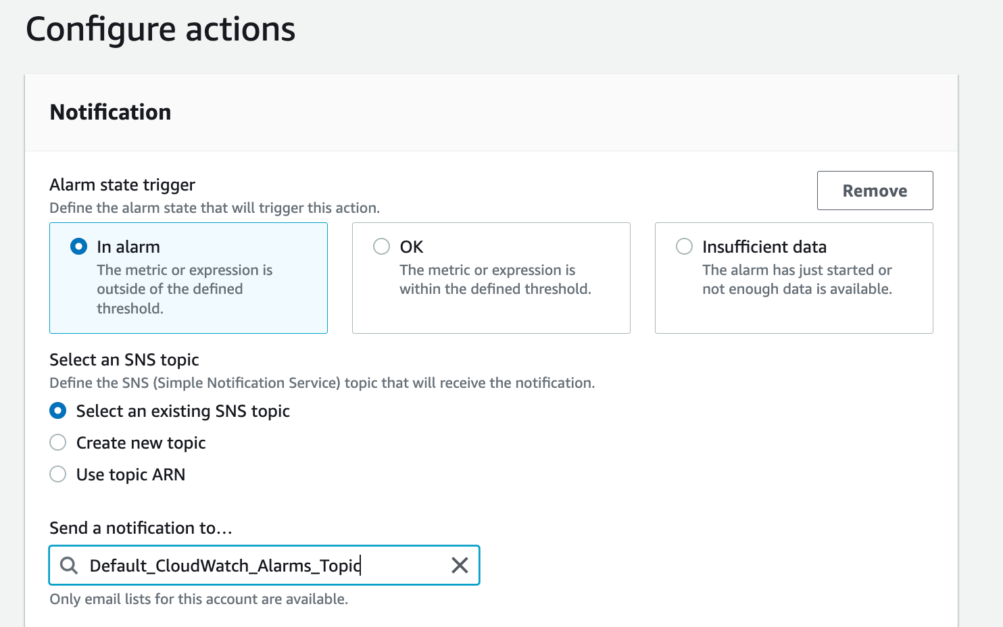Screen dimensions: 1003x627
Task: Click the "Only email lists" hint text
Action: (199, 599)
